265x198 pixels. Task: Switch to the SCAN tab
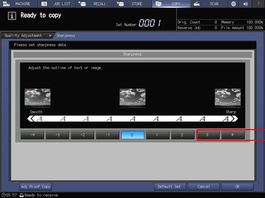coord(209,4)
